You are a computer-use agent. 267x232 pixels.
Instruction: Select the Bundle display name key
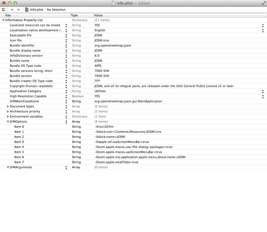click(x=25, y=50)
